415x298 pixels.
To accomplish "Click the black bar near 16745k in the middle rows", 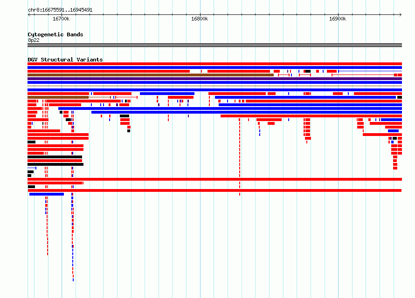I will pos(124,116).
